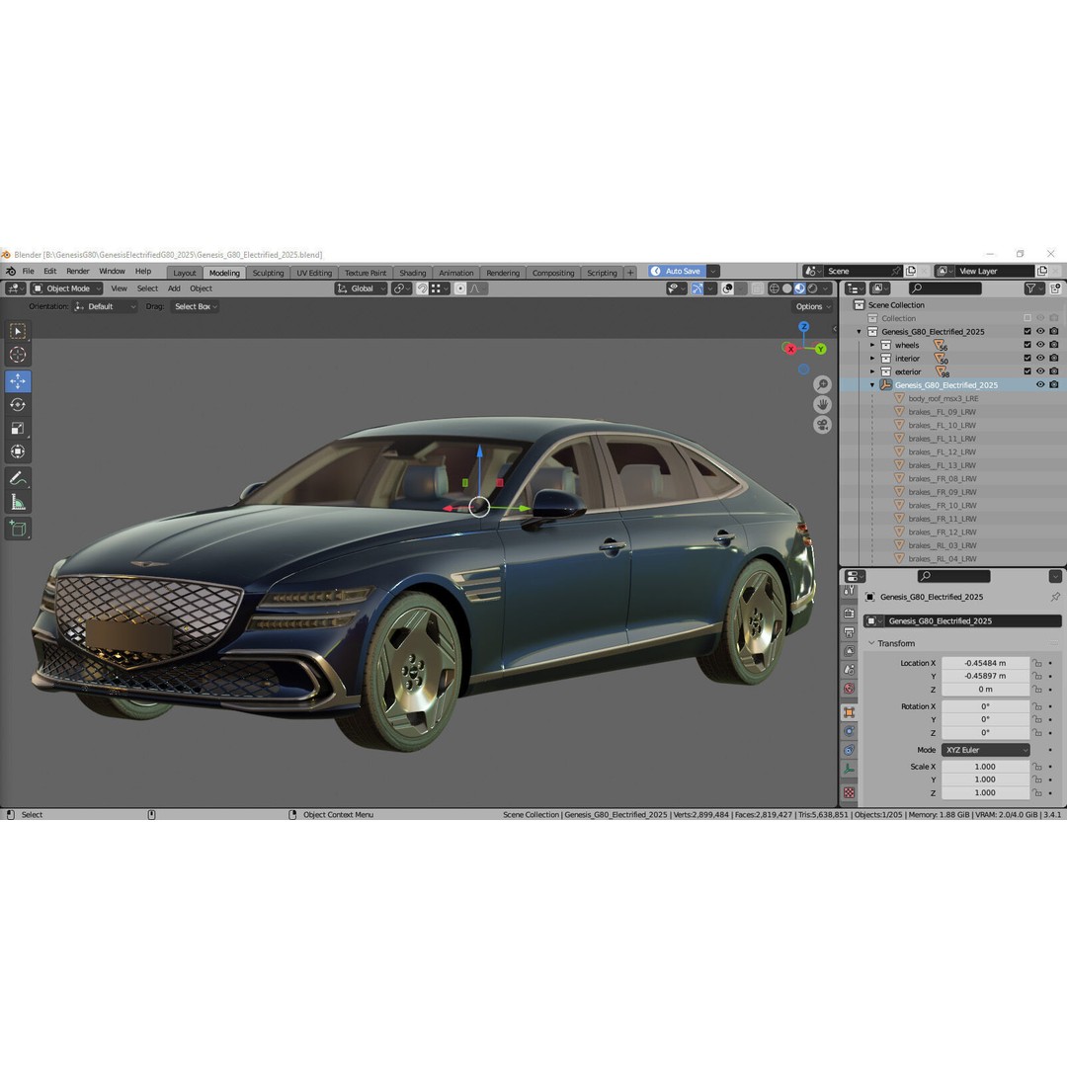This screenshot has width=1067, height=1067.
Task: Expand the interior collection
Action: [872, 358]
